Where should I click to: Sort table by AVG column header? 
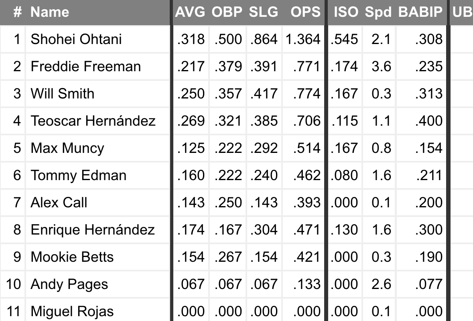(190, 12)
